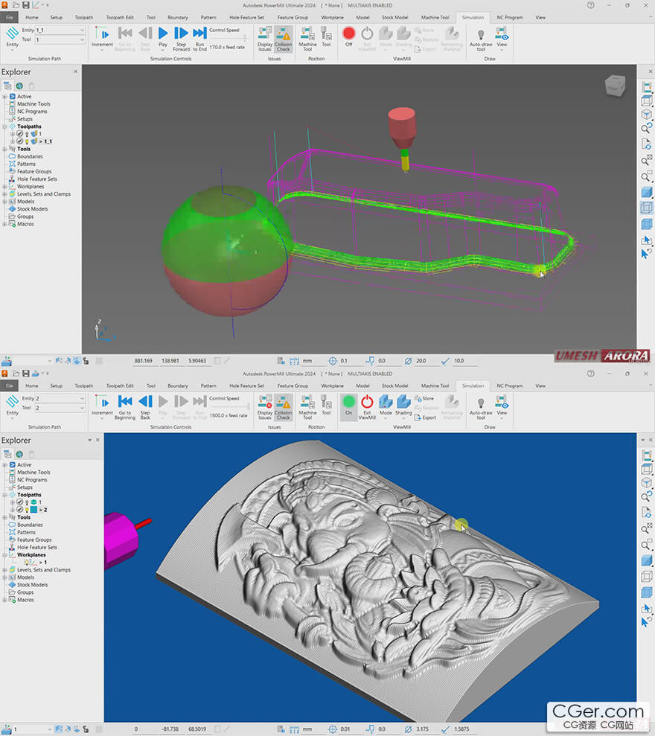Viewport: 655px width, 736px height.
Task: Click the globe icon in the upper Explorer toolbar
Action: coord(19,86)
